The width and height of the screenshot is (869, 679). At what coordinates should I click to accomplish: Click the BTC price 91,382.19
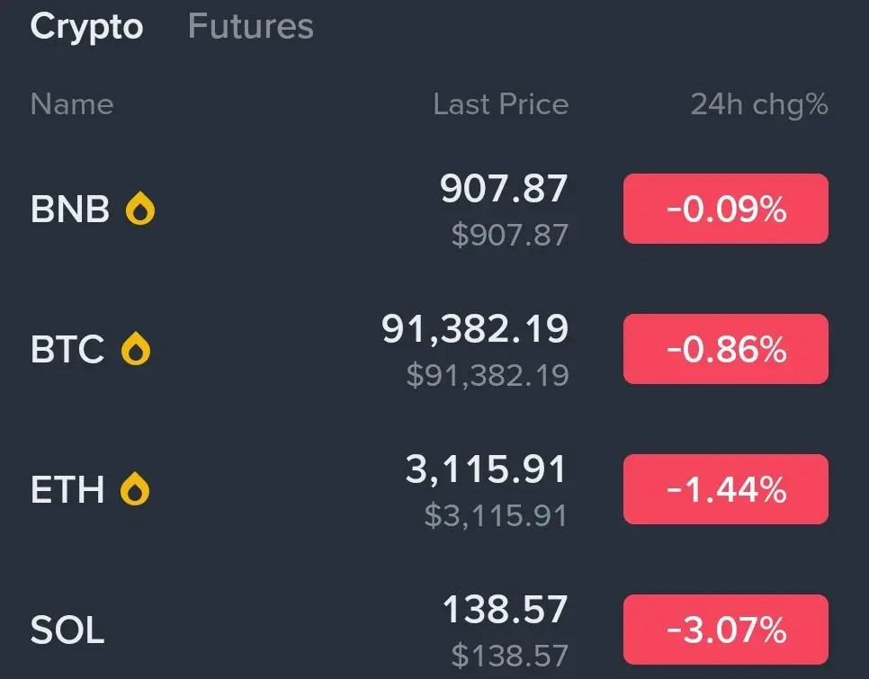pos(475,330)
